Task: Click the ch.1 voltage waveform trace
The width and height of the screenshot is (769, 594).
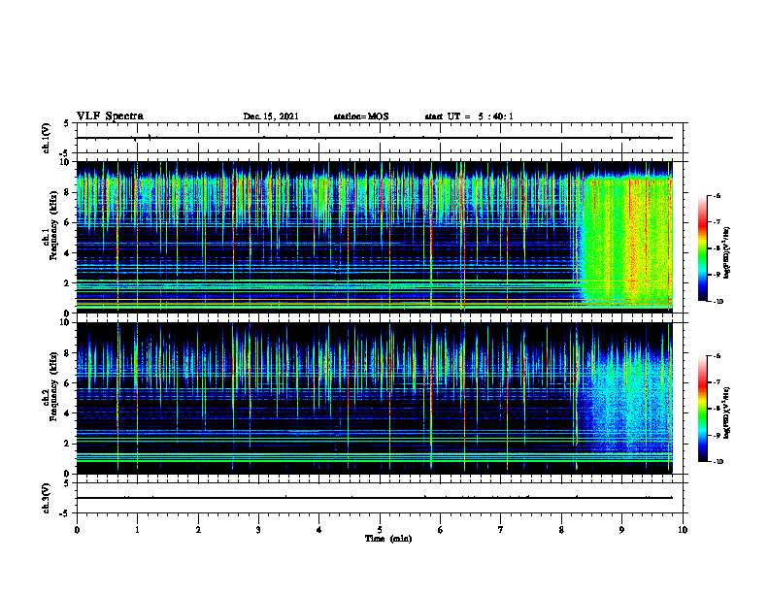Action: (x=375, y=138)
